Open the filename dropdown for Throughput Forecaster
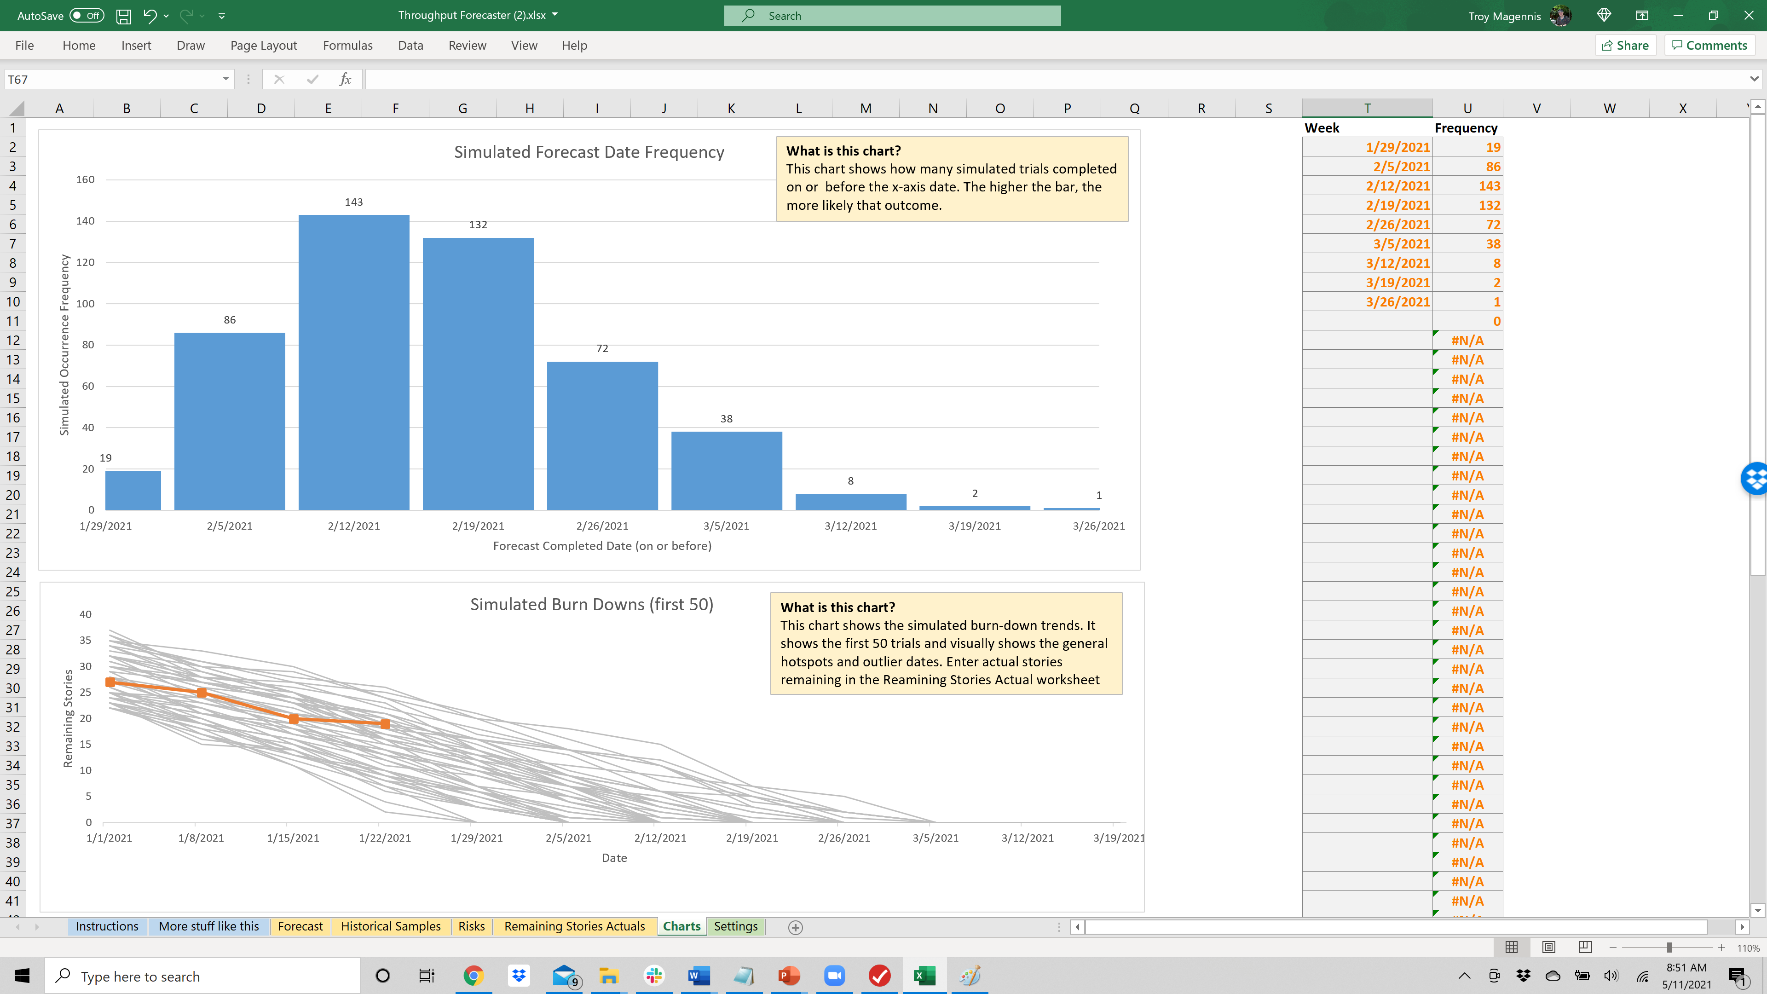 tap(555, 14)
